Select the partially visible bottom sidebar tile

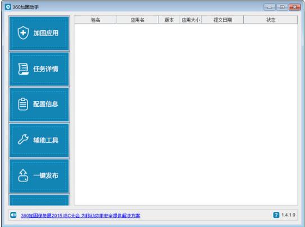coord(39,200)
